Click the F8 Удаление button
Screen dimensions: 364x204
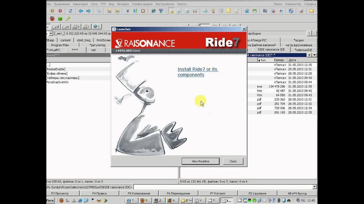(257, 194)
